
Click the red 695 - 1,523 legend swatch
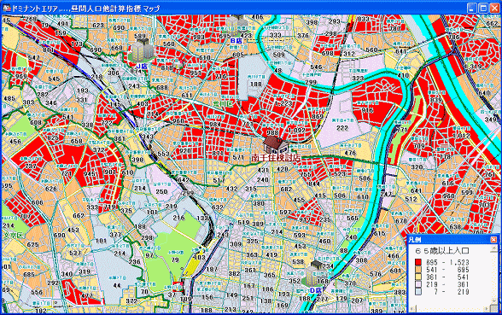tap(418, 262)
